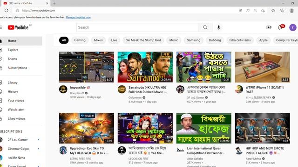Select Ski Mask the Slump God chip
The height and width of the screenshot is (167, 298).
pyautogui.click(x=143, y=40)
